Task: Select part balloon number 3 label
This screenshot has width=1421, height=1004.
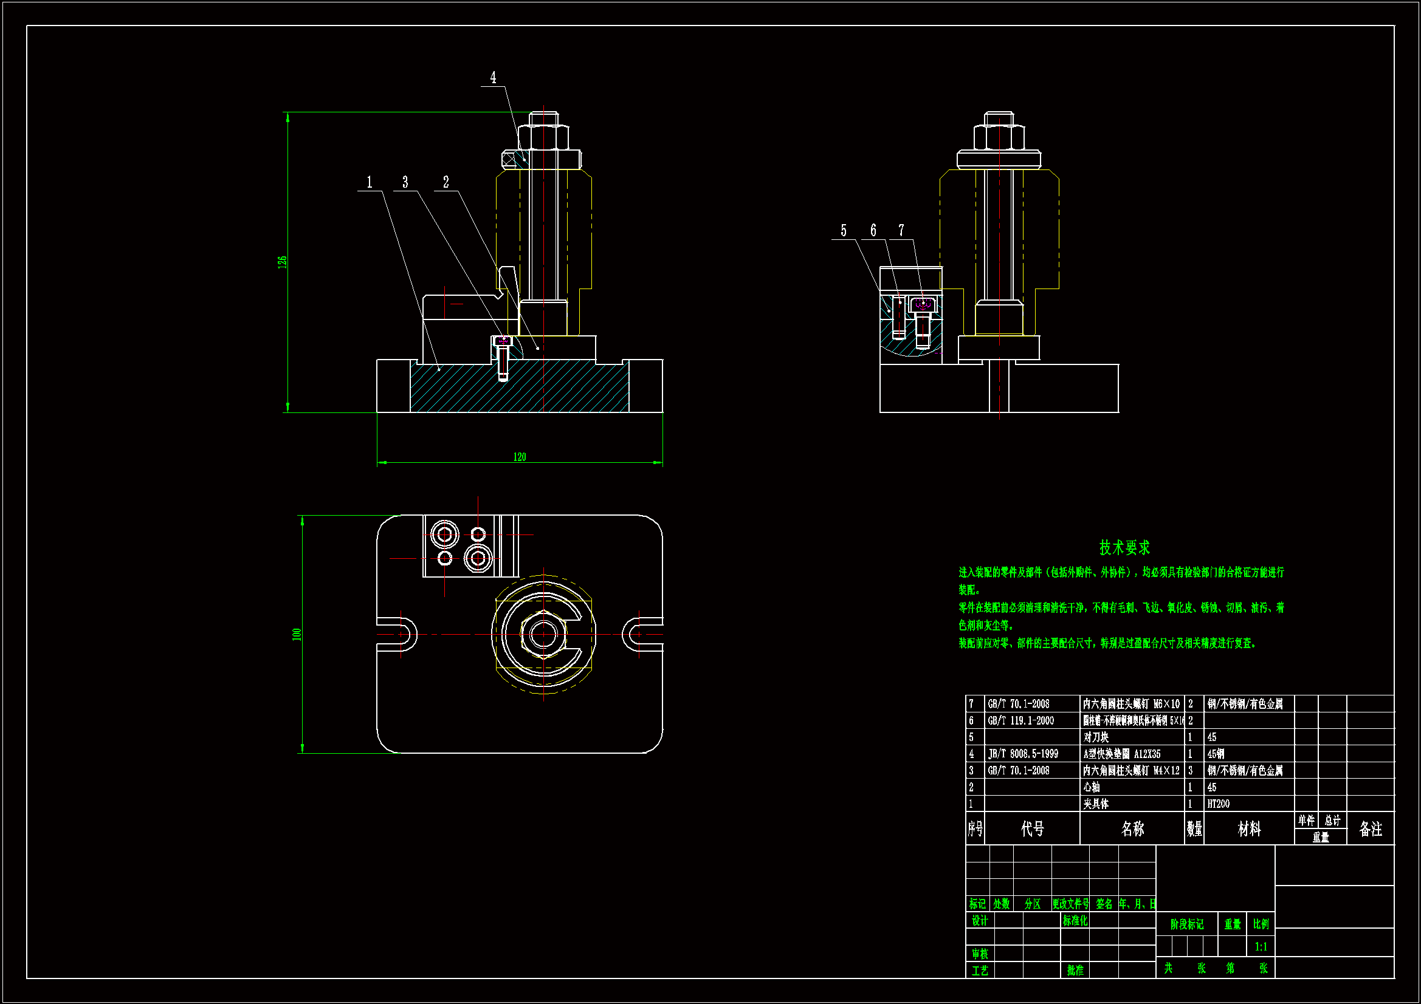Action: click(x=405, y=182)
